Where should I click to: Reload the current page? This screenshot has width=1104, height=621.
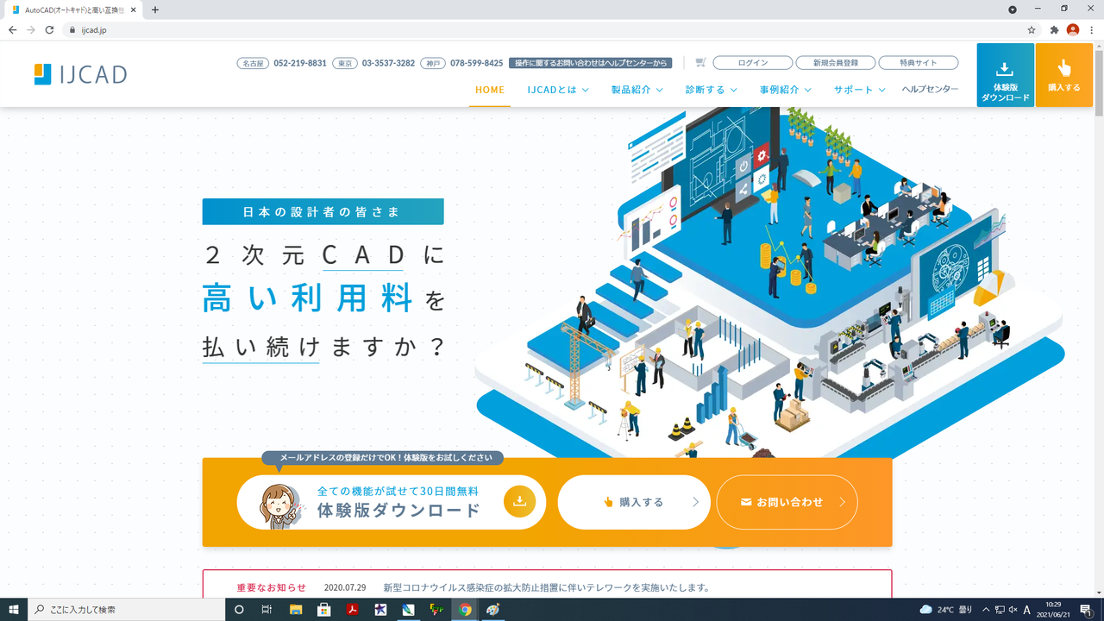50,29
